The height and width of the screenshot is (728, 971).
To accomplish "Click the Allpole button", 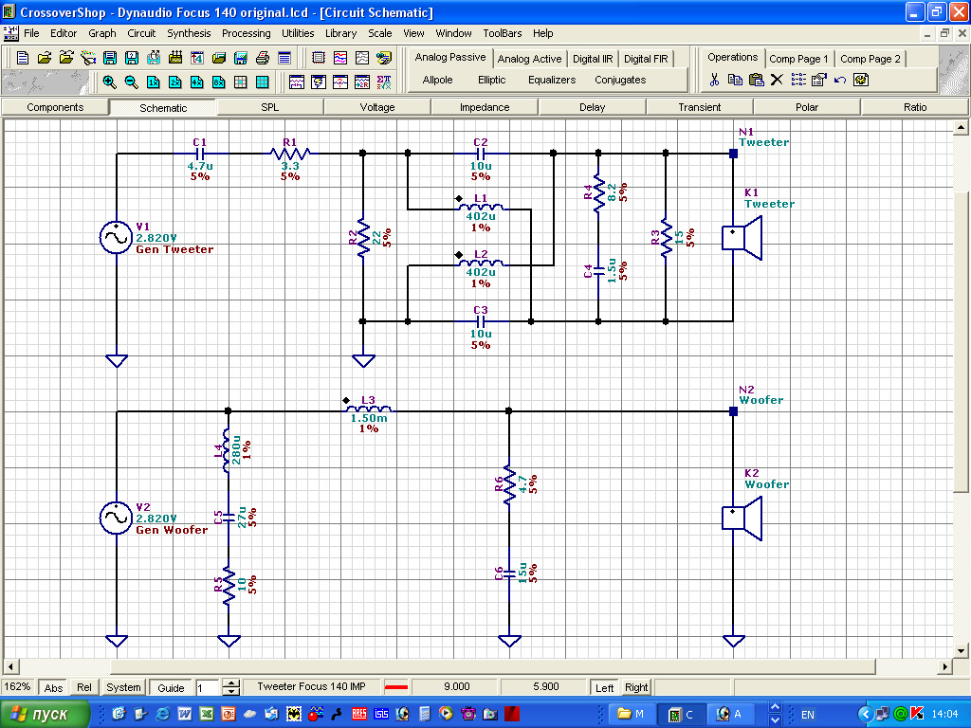I will tap(438, 80).
